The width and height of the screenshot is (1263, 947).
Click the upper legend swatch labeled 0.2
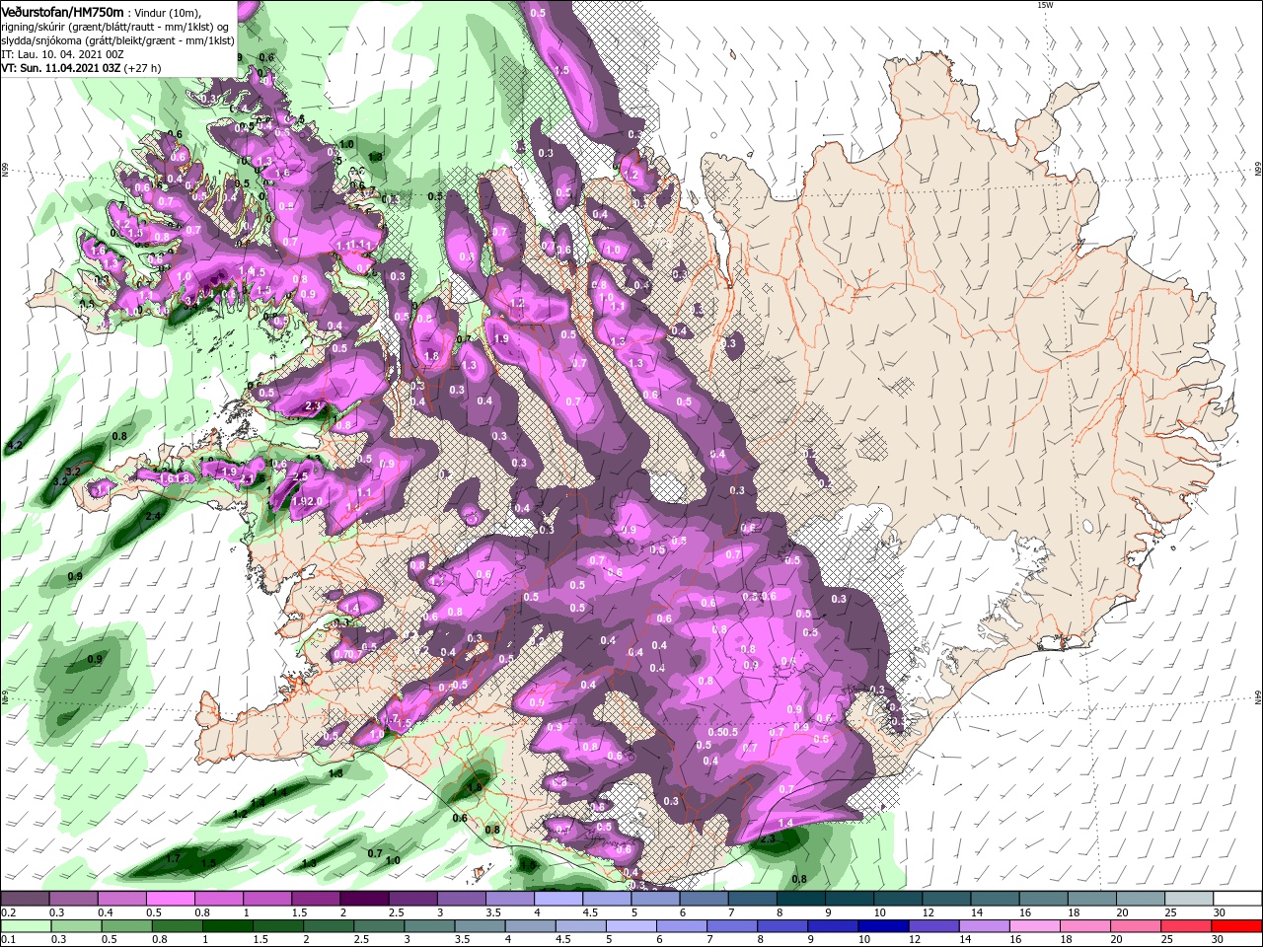click(x=25, y=899)
